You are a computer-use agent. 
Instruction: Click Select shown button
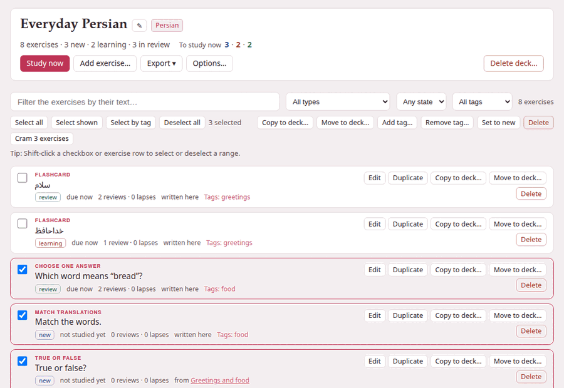point(76,123)
